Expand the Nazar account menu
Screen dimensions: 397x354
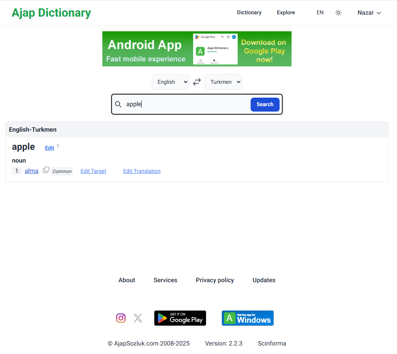tap(369, 13)
